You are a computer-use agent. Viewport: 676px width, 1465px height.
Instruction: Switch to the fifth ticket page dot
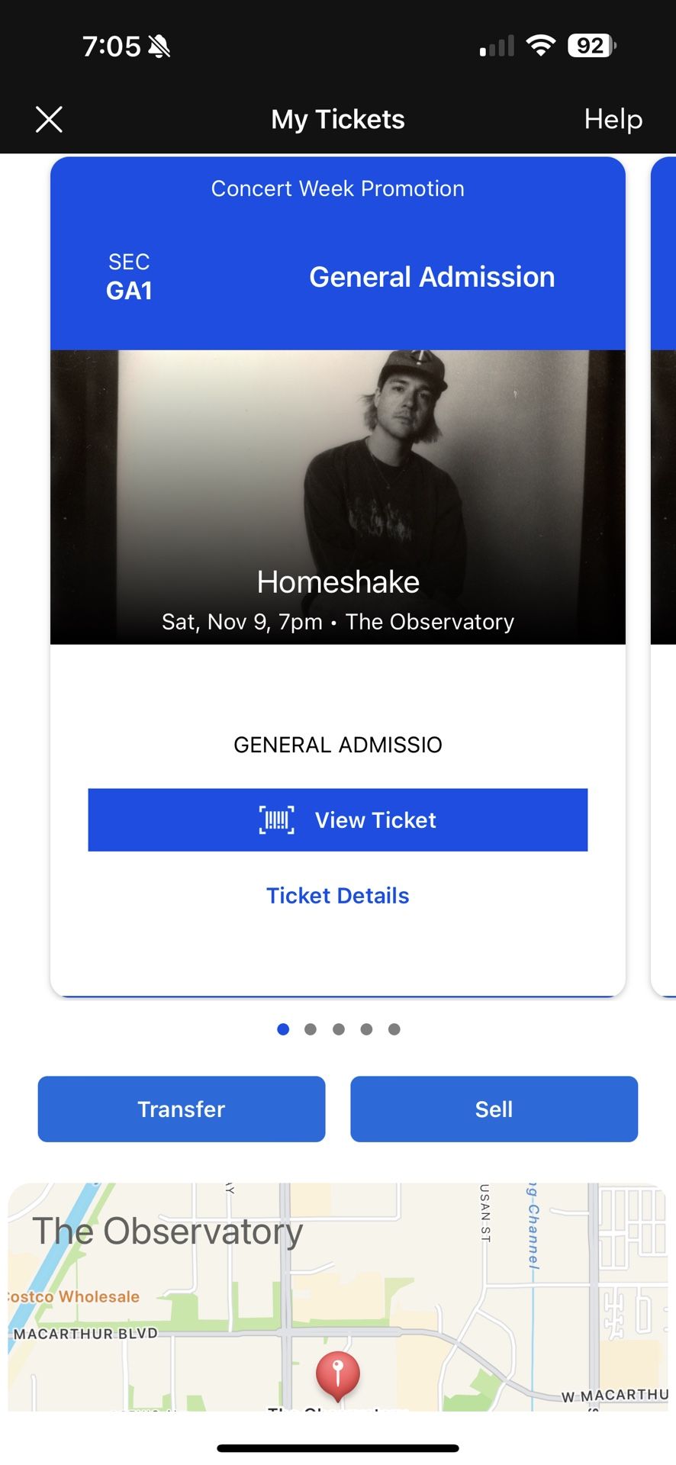pyautogui.click(x=394, y=1029)
